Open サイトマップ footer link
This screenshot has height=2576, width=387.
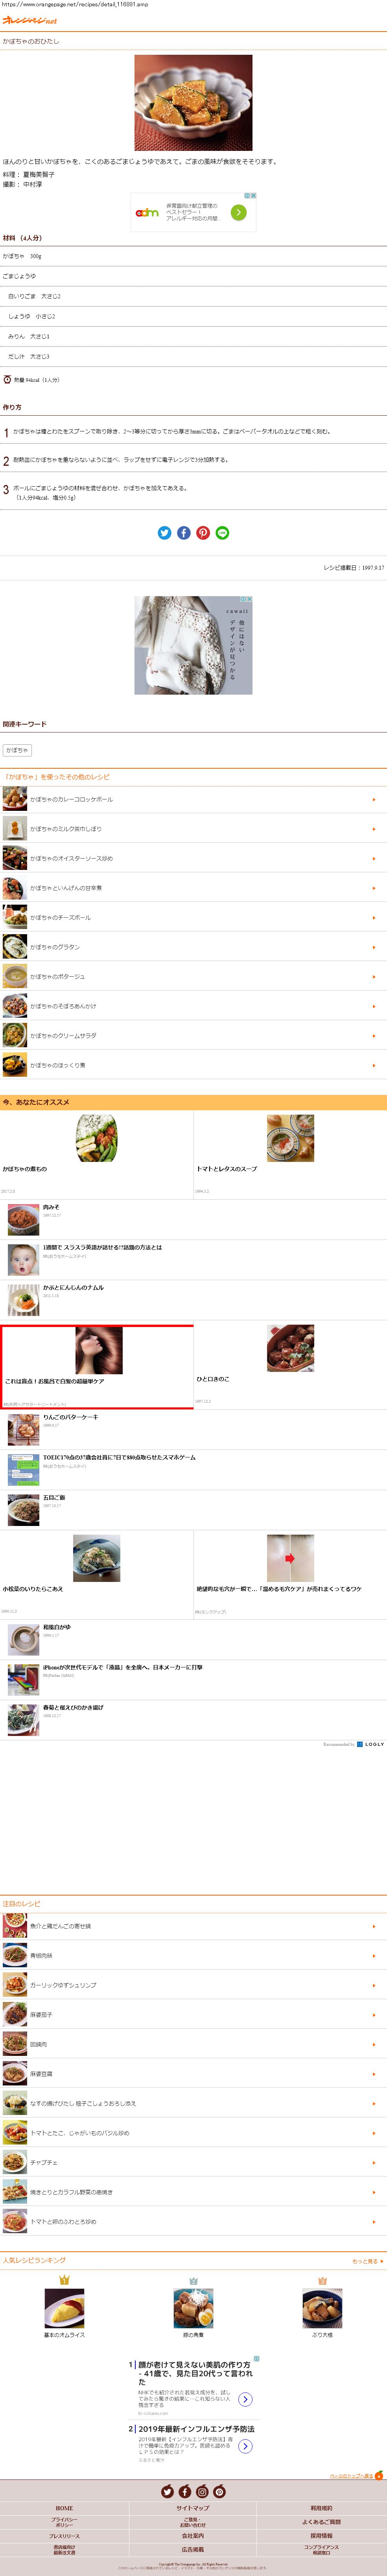pos(192,2508)
